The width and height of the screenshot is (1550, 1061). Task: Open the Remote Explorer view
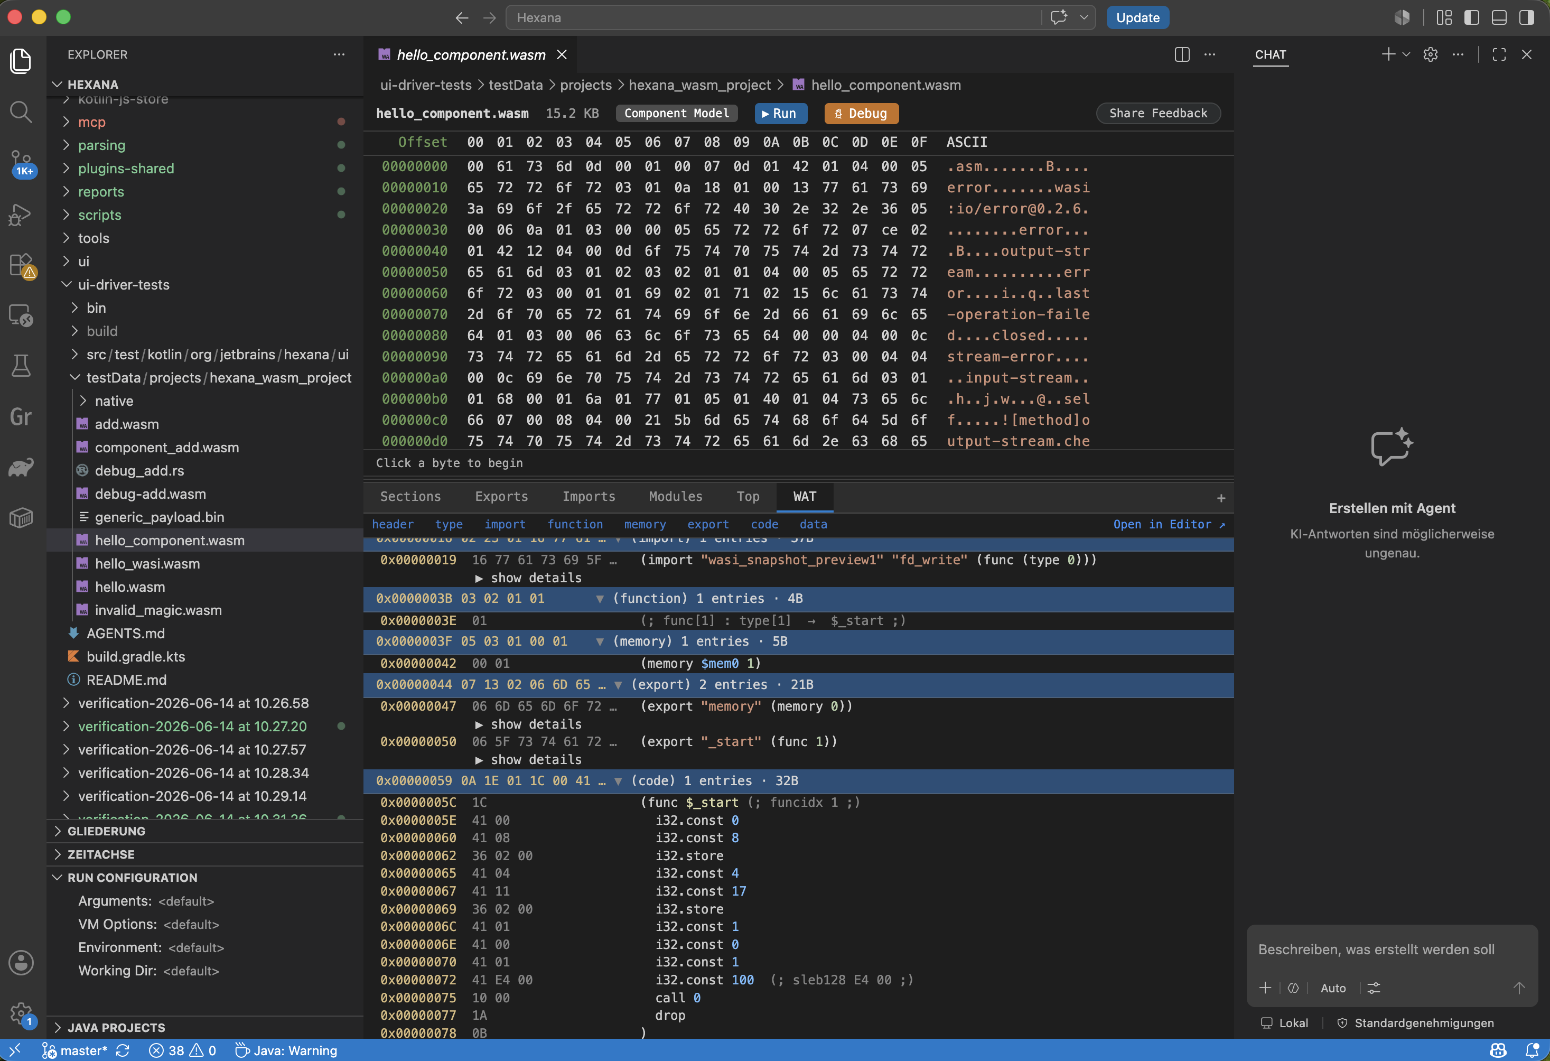[21, 315]
